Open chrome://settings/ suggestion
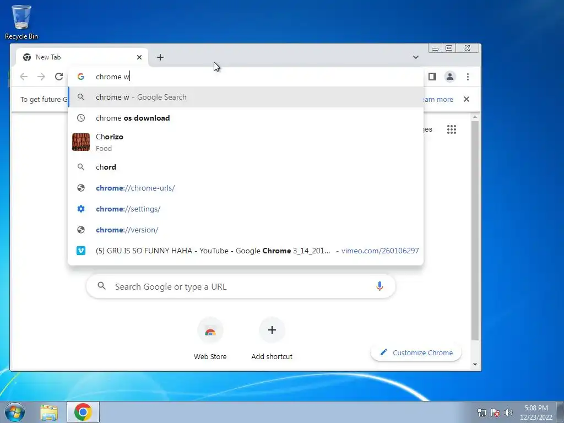 coord(246,209)
